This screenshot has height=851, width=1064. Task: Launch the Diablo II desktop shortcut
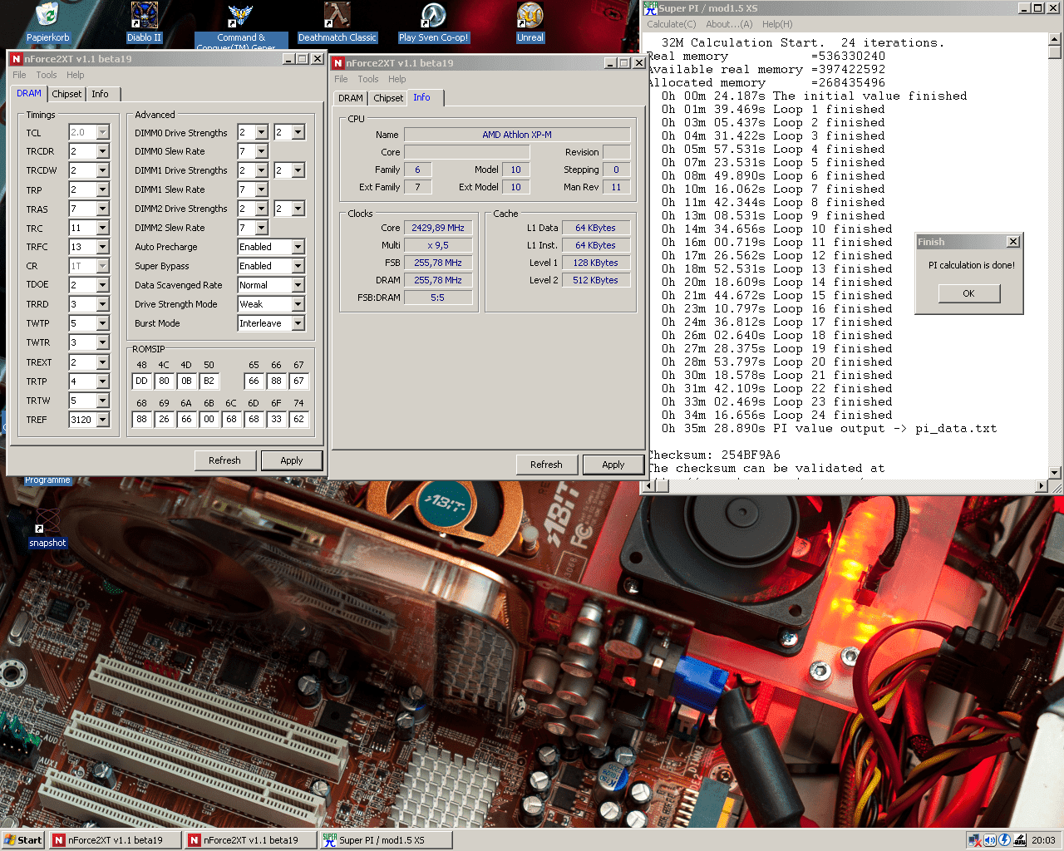(145, 15)
